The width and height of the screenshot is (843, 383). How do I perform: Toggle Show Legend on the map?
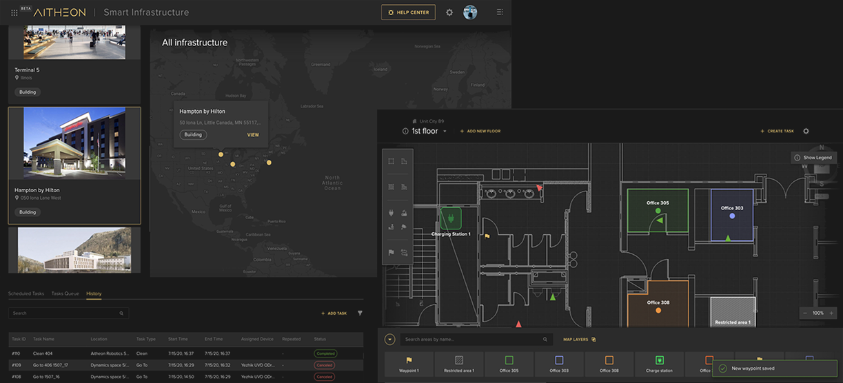[813, 158]
